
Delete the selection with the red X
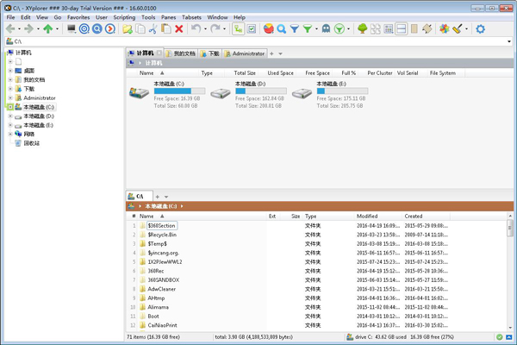pyautogui.click(x=179, y=29)
